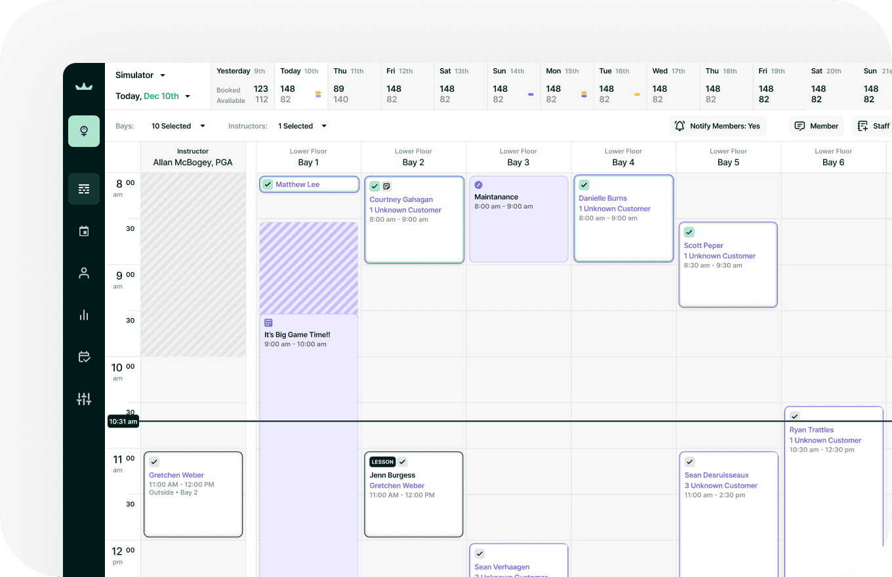Image resolution: width=892 pixels, height=577 pixels.
Task: Toggle the check mark on Danielle Burns booking
Action: [584, 185]
